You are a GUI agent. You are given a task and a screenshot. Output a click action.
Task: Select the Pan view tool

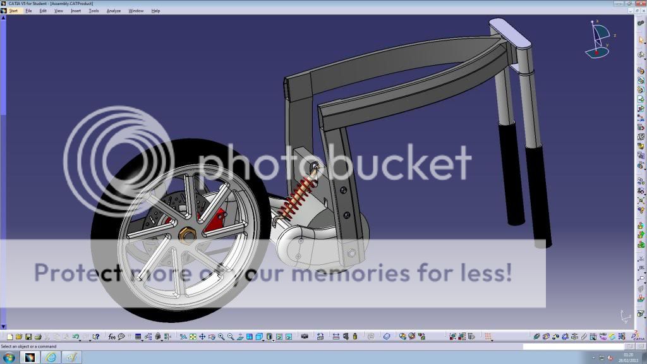[202, 337]
